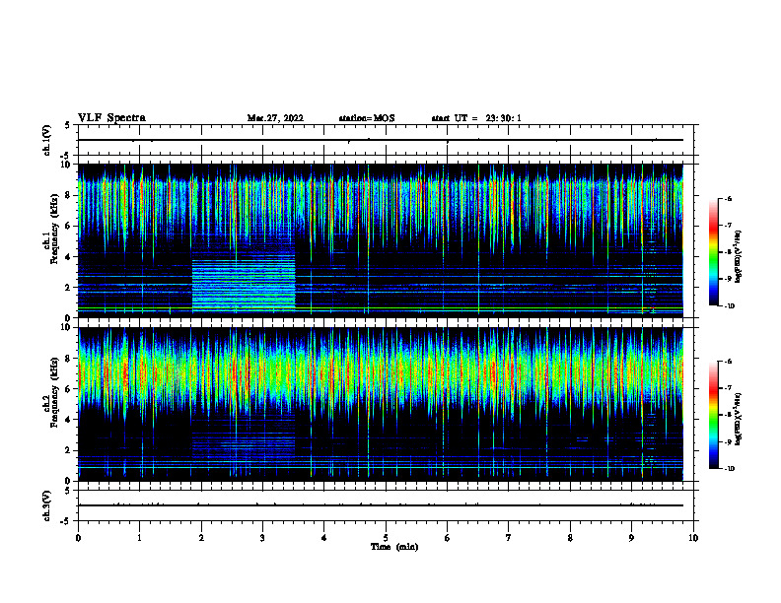Click time axis tick label "3"
Image resolution: width=781 pixels, height=603 pixels.
(262, 538)
